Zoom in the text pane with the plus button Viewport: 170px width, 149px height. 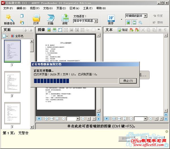[x=151, y=119]
